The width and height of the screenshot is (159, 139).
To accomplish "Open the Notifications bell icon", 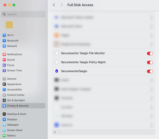I will (4, 54).
